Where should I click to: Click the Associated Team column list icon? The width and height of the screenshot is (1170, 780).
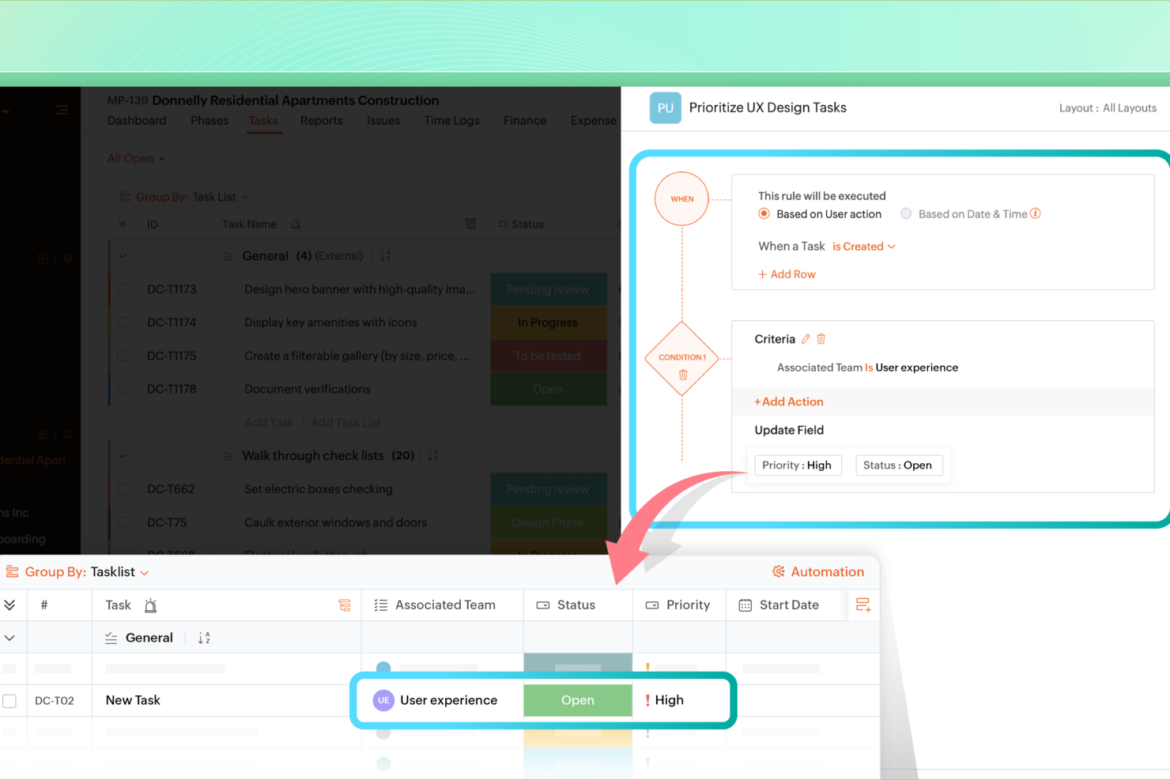381,605
